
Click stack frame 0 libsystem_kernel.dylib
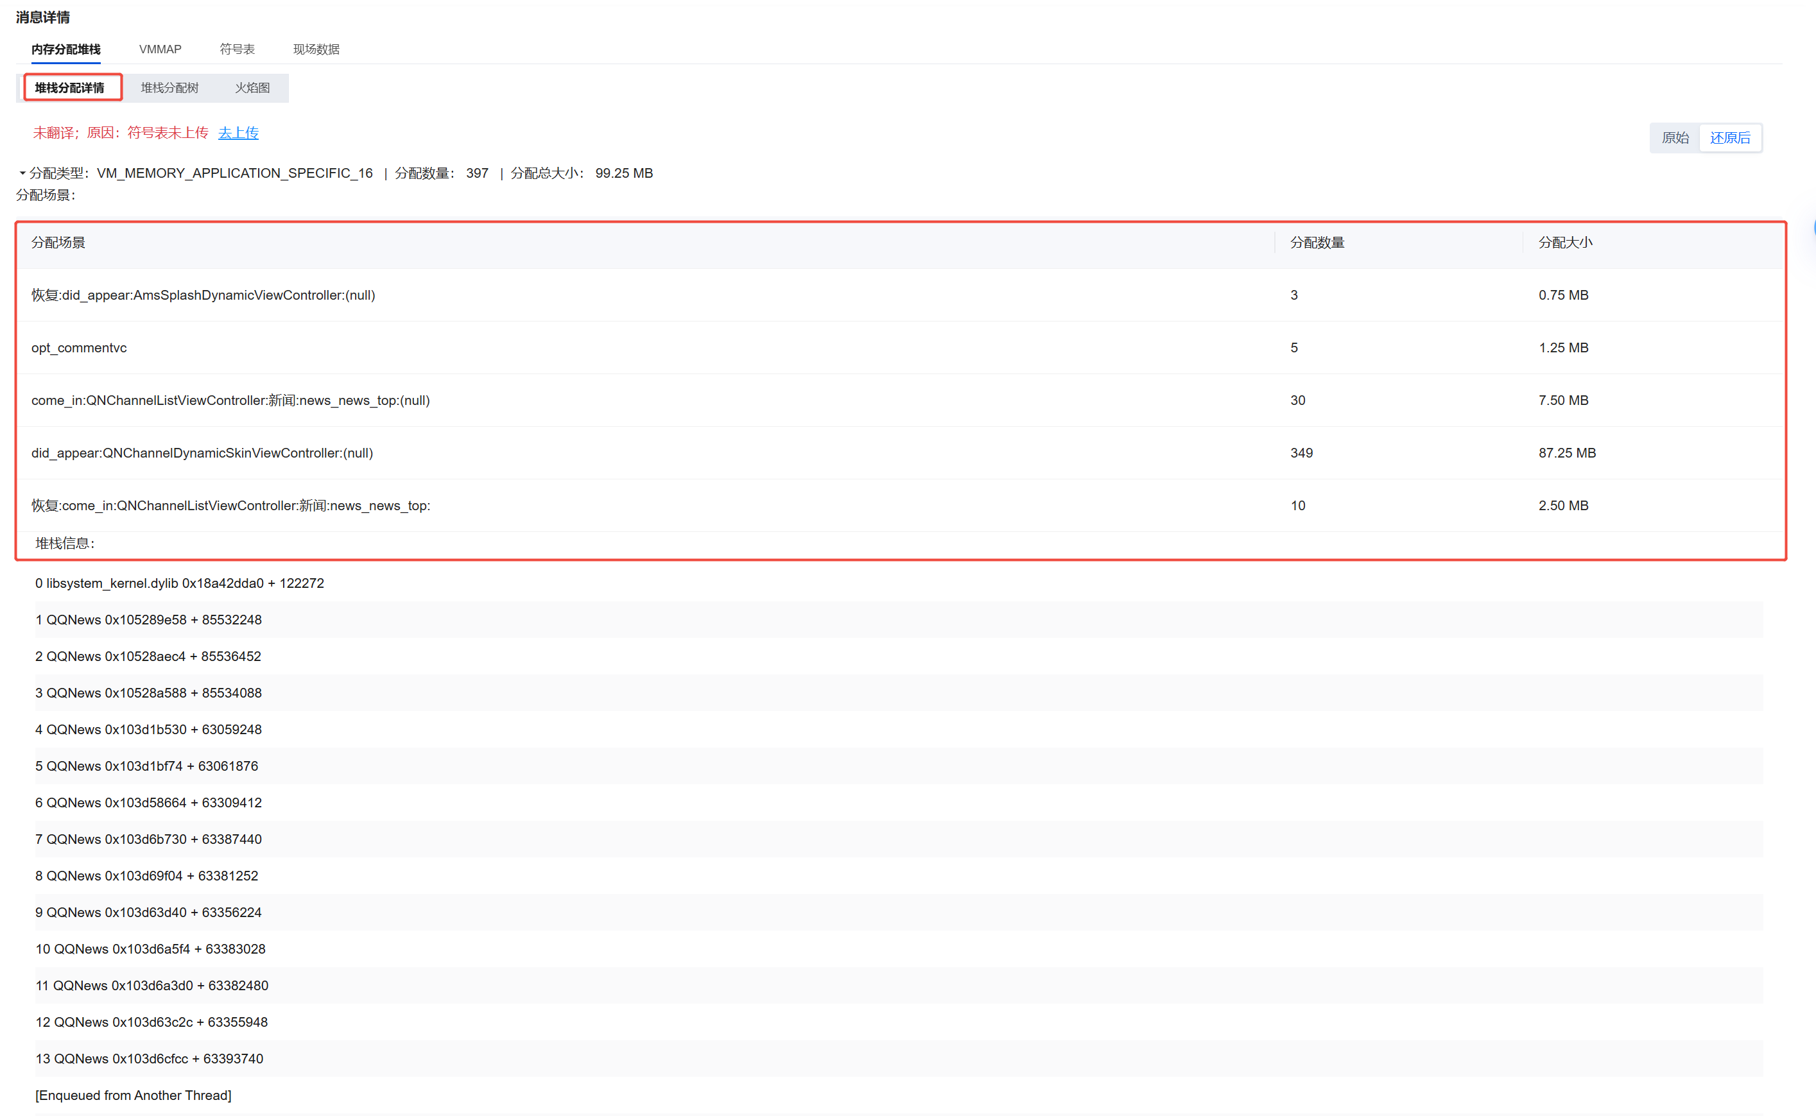[x=179, y=583]
